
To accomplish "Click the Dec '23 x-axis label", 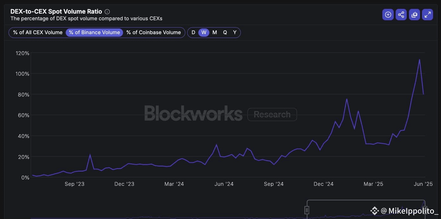I will 124,184.
